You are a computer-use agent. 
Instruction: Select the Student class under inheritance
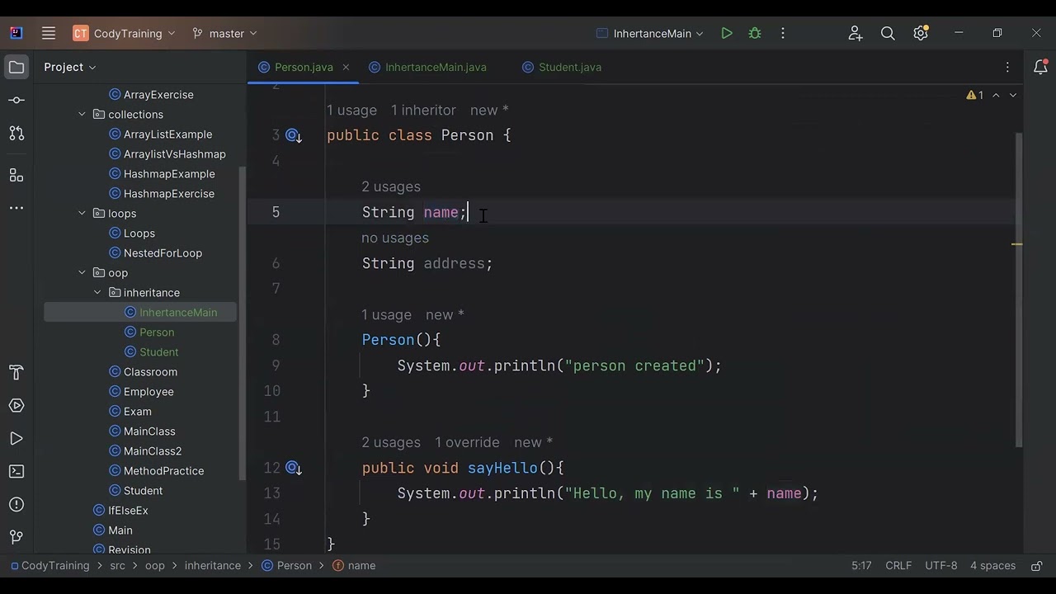pos(159,352)
